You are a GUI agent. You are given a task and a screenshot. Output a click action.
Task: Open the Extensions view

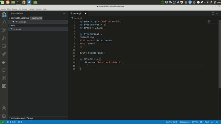click(4, 54)
